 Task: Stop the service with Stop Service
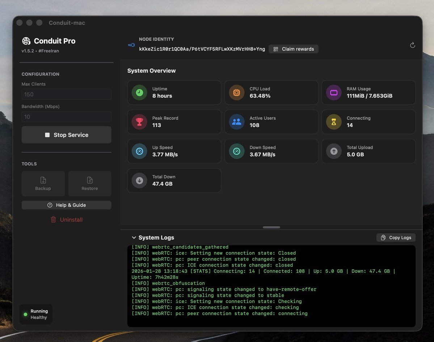(x=67, y=135)
